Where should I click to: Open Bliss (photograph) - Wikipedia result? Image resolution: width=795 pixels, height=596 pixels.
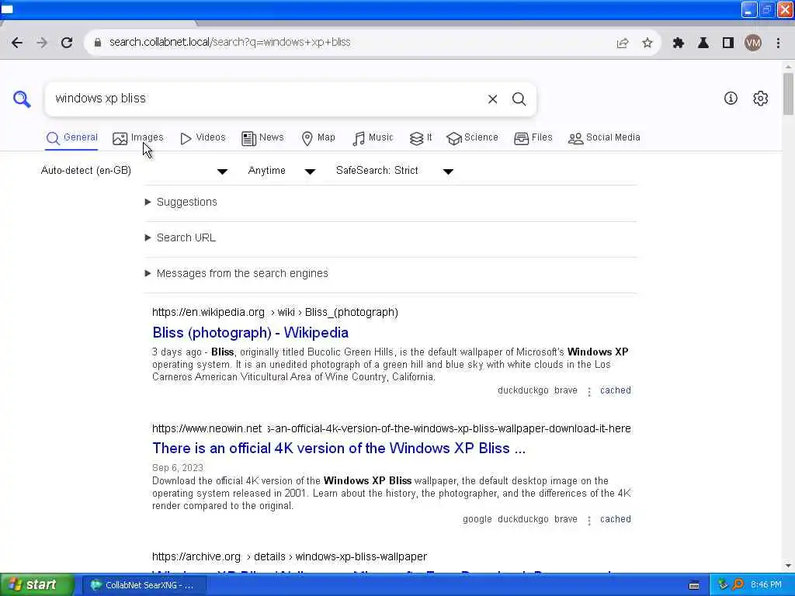(x=251, y=333)
